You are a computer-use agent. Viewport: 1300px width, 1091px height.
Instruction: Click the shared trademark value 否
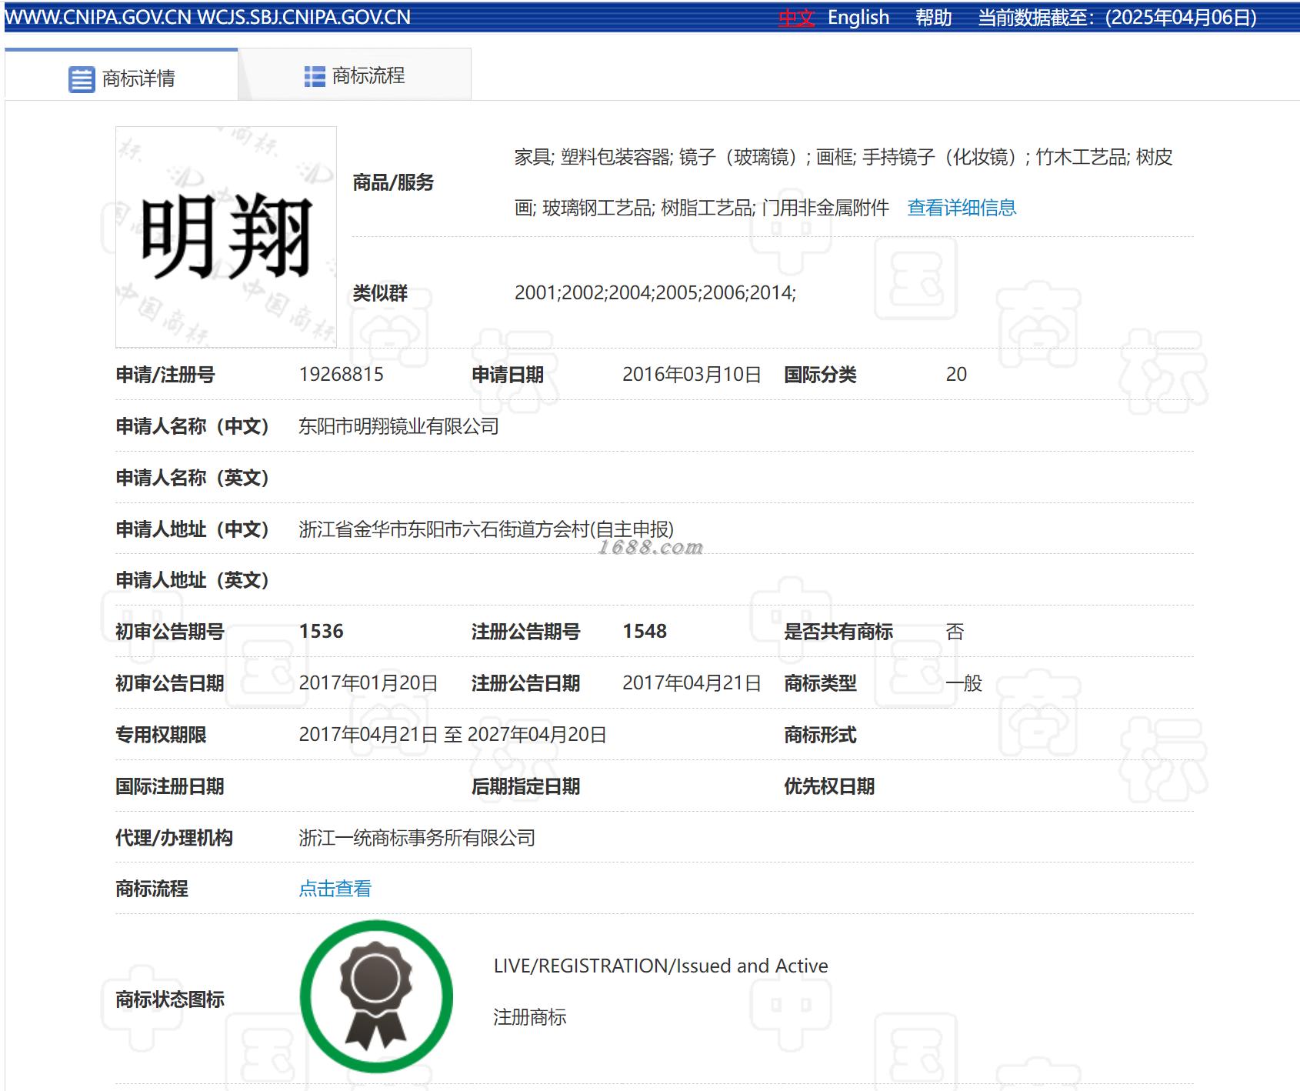tap(955, 632)
